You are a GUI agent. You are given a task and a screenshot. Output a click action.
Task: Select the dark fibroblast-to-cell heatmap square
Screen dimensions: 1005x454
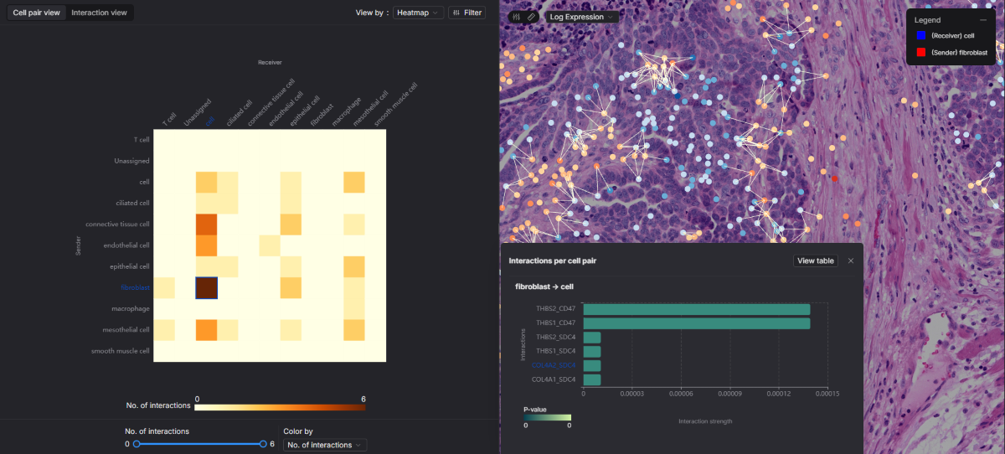point(206,287)
